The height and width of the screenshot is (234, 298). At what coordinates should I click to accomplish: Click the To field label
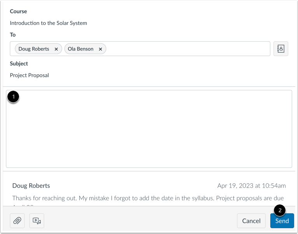tap(13, 35)
